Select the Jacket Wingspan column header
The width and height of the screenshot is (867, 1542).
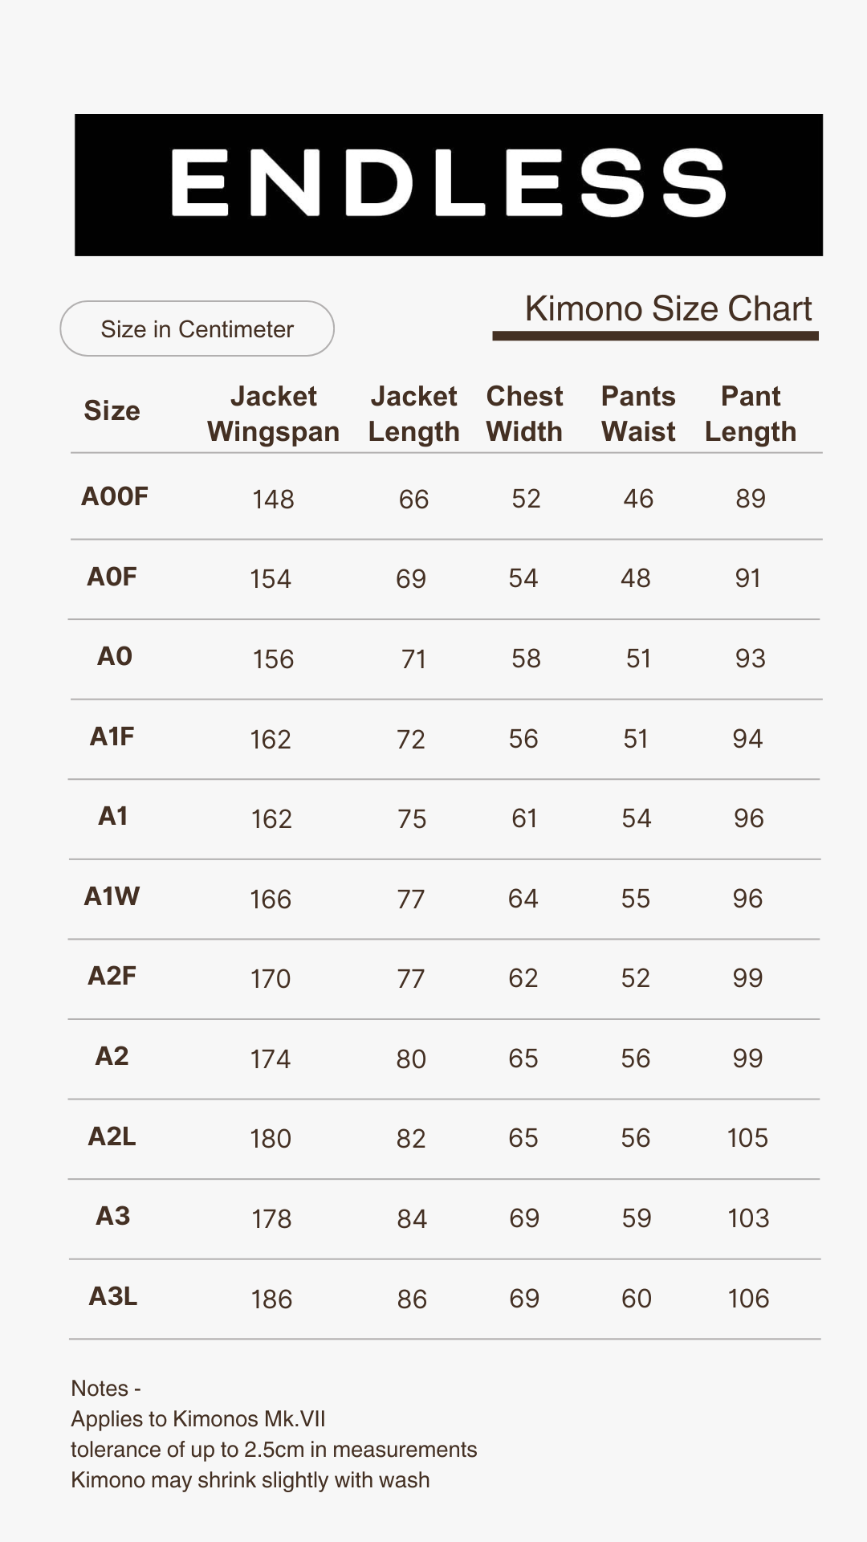(273, 414)
